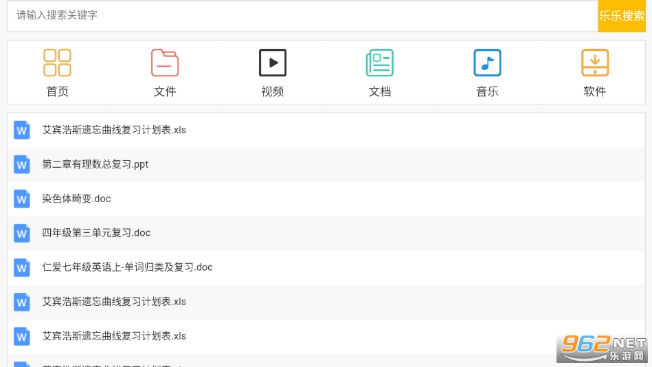Click the W icon beside 染色体畸变.doc
Screen dimensions: 652x367
point(22,199)
